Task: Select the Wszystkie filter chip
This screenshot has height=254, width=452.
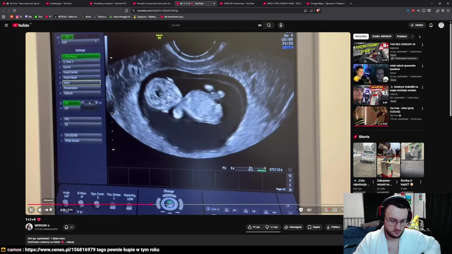Action: (x=361, y=36)
